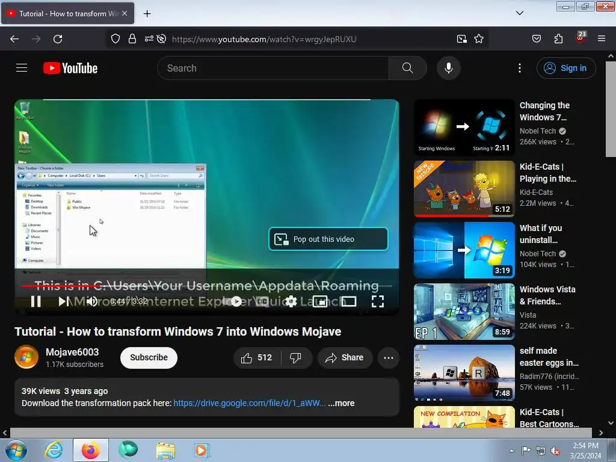The height and width of the screenshot is (462, 616).
Task: Bookmark this page with star
Action: [478, 39]
